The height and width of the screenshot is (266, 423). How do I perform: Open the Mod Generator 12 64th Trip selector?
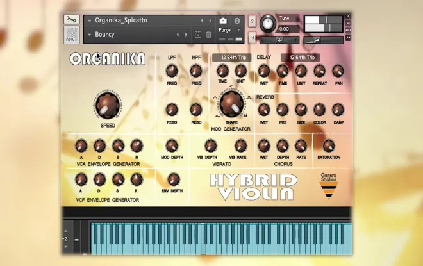(232, 58)
